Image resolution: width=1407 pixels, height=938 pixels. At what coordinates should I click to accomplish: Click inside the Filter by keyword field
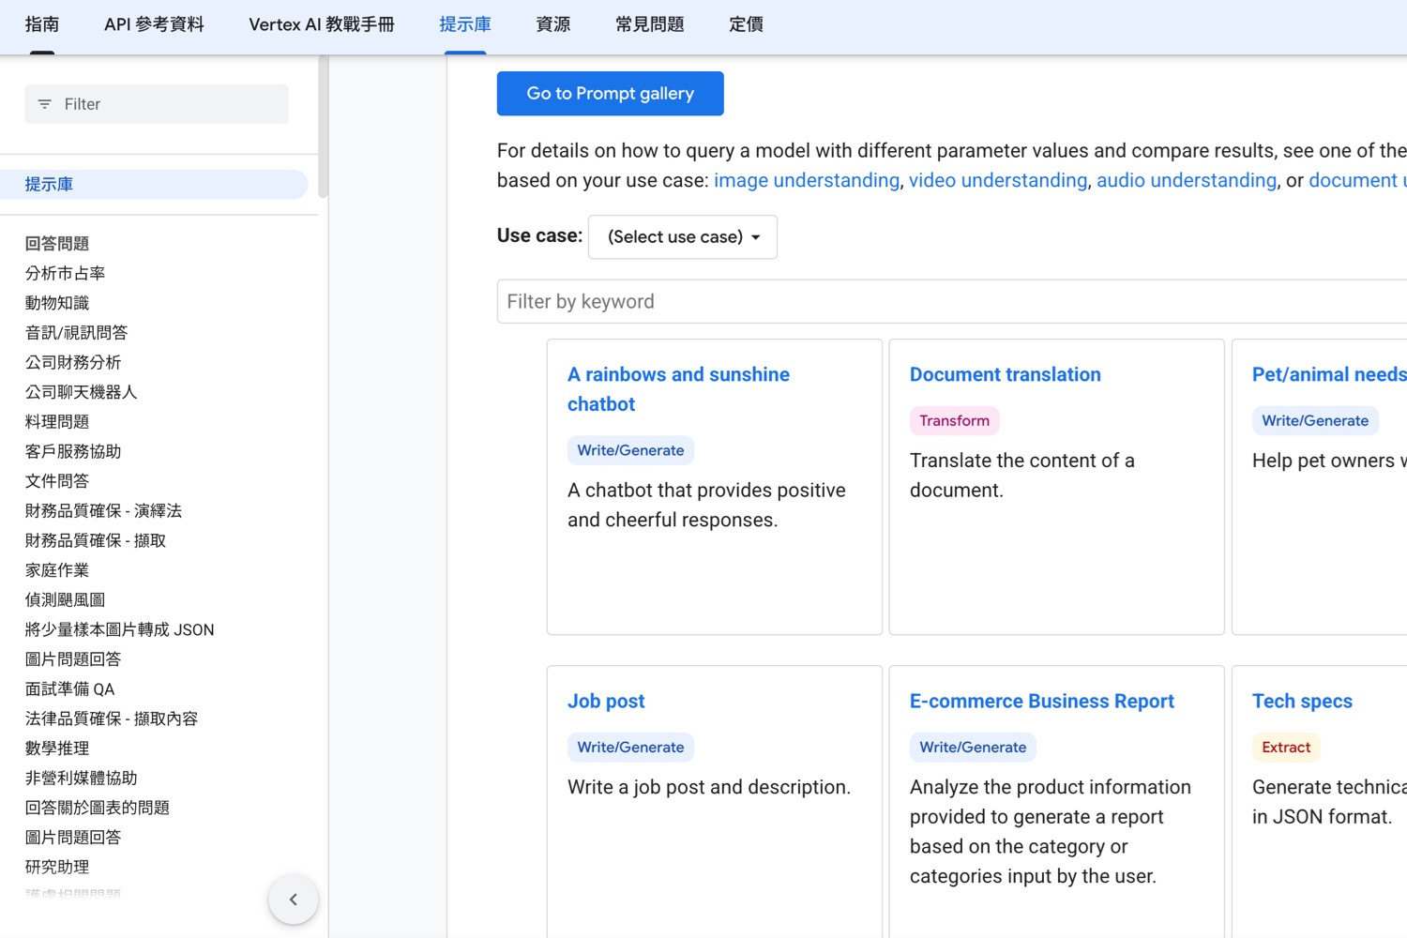(750, 301)
